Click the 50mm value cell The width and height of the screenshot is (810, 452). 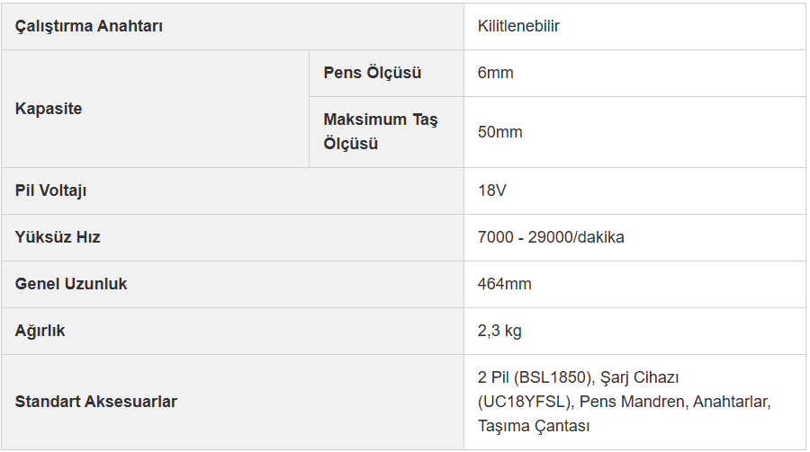634,132
